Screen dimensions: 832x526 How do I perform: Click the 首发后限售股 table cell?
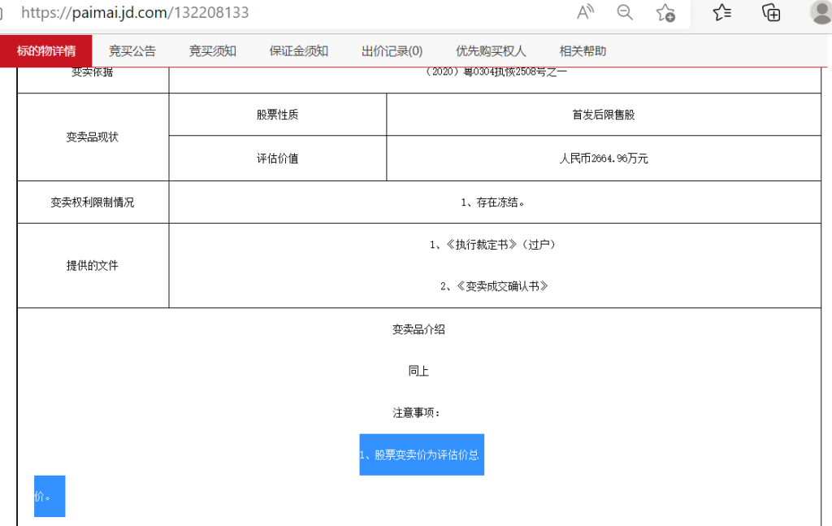click(604, 115)
